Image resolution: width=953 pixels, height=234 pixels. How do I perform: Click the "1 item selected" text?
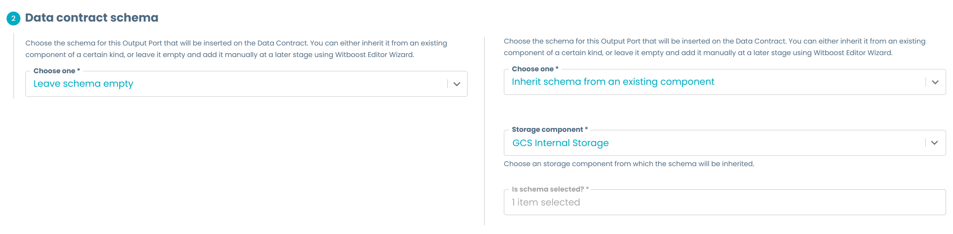(x=546, y=202)
